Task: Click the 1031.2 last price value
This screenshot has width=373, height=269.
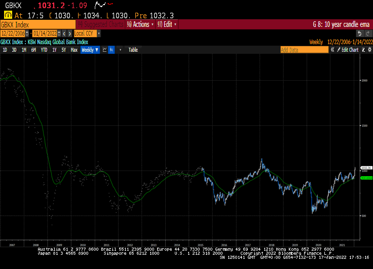Action: (x=51, y=5)
